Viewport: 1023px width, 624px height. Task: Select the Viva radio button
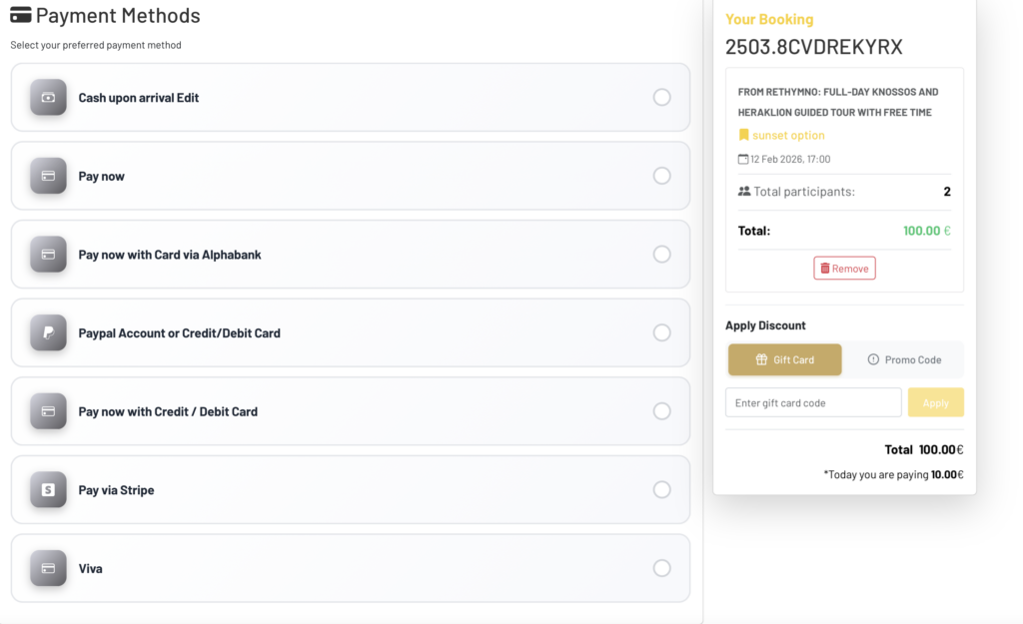[x=661, y=568]
